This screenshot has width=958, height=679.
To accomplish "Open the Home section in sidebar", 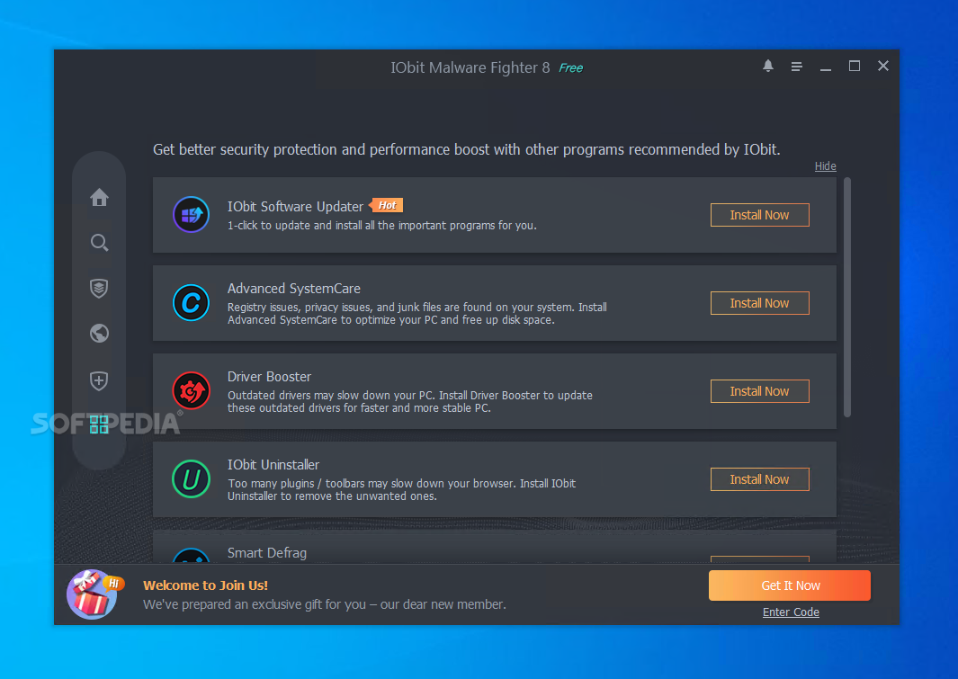I will point(99,197).
